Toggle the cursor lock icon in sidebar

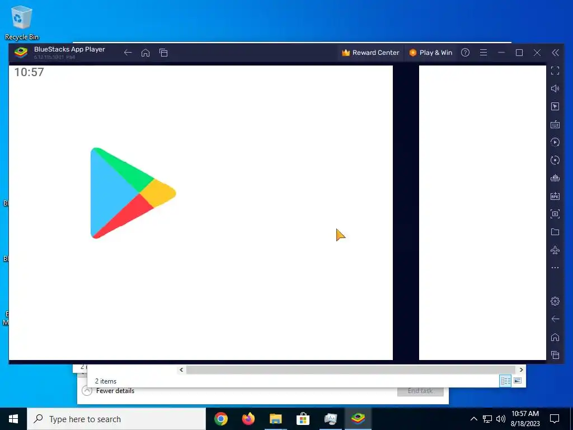[x=555, y=106]
